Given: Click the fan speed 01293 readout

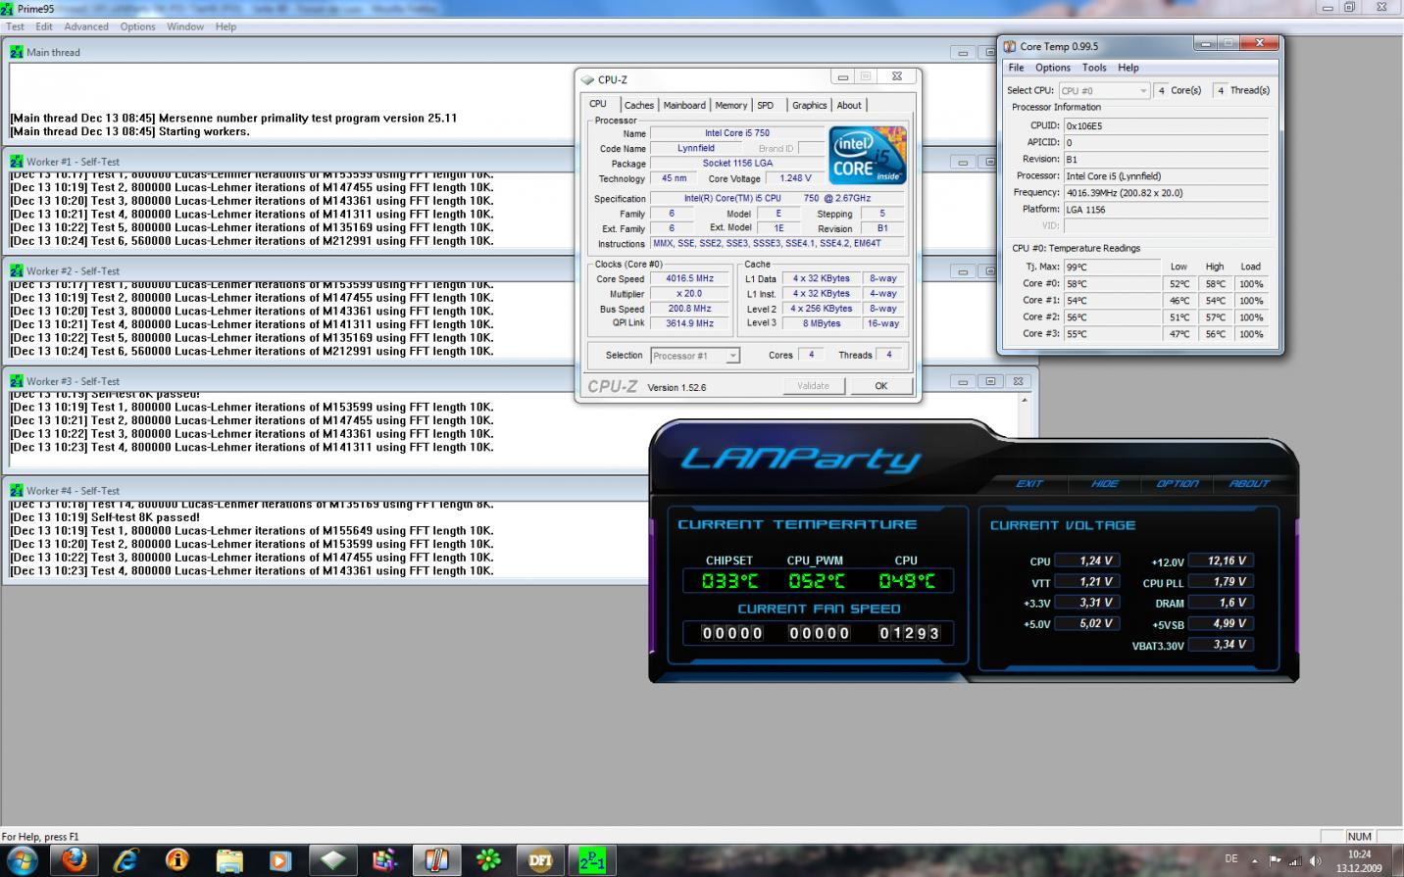Looking at the screenshot, I should [909, 633].
